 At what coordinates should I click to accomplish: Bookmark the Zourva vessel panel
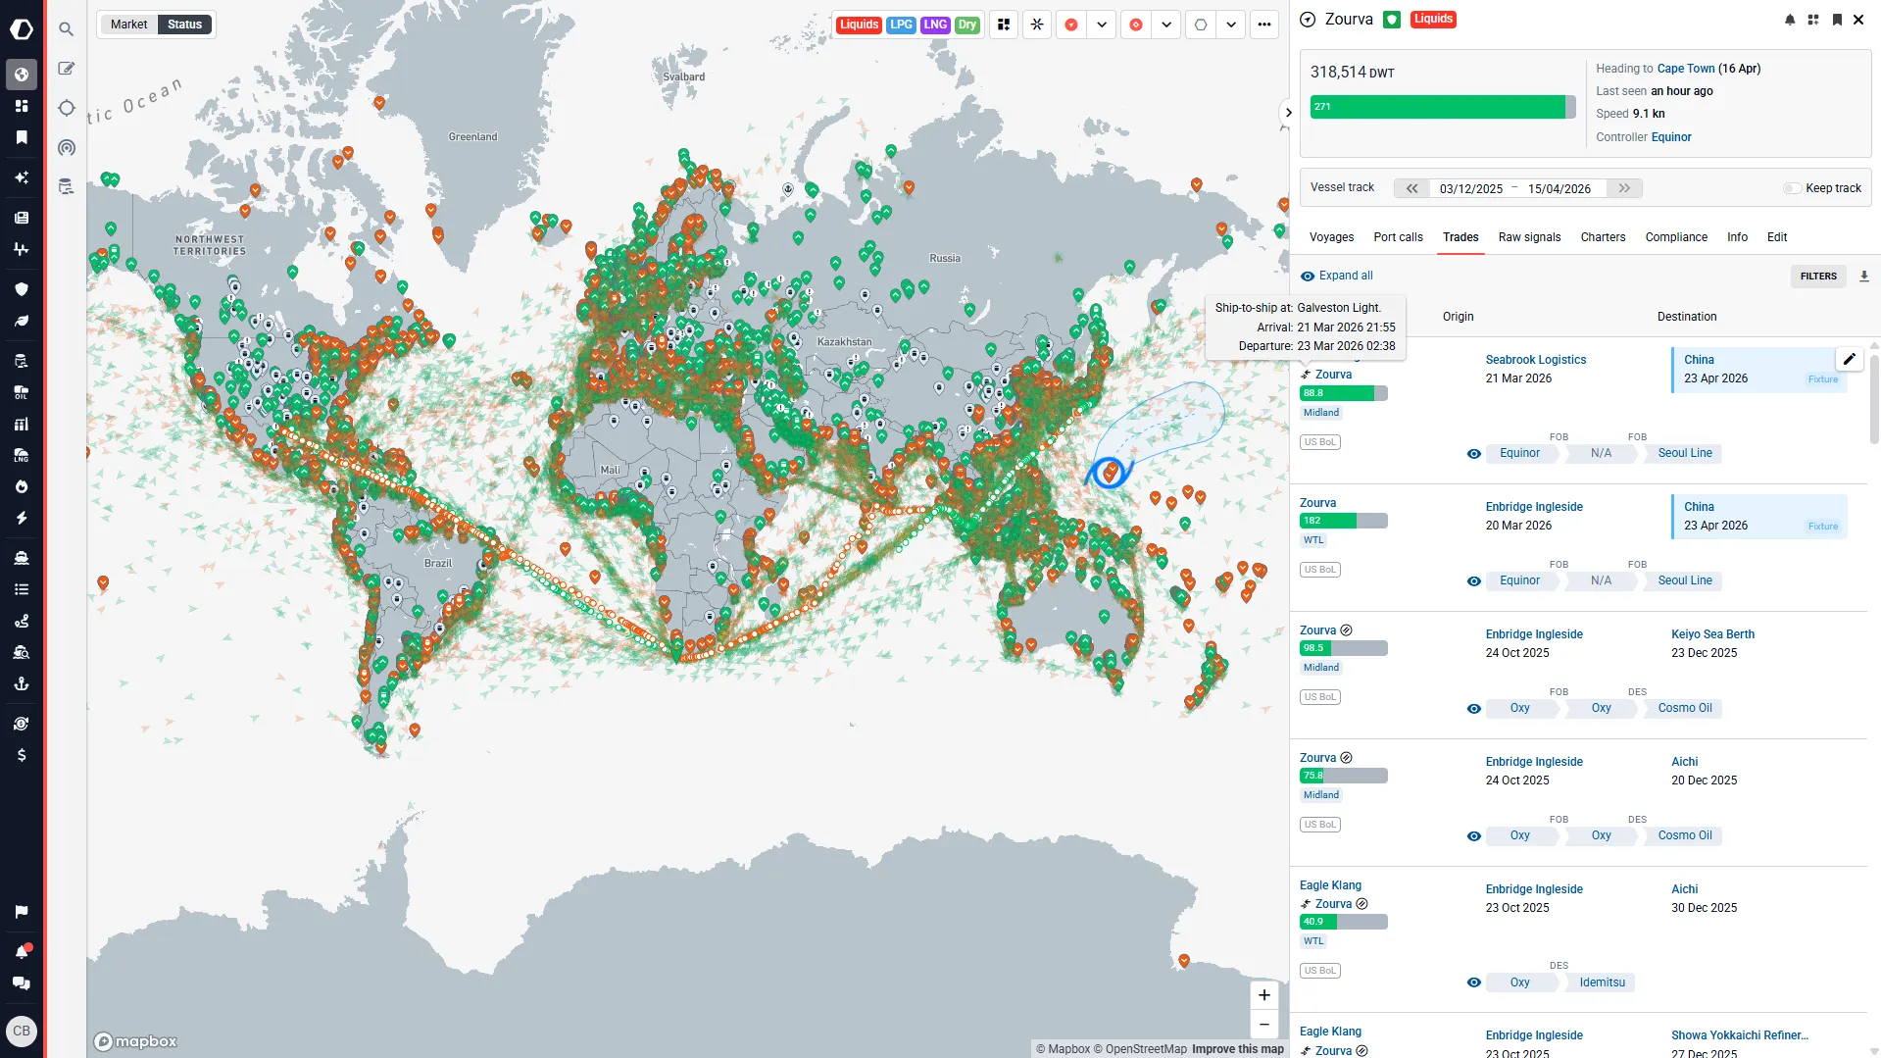(1837, 20)
